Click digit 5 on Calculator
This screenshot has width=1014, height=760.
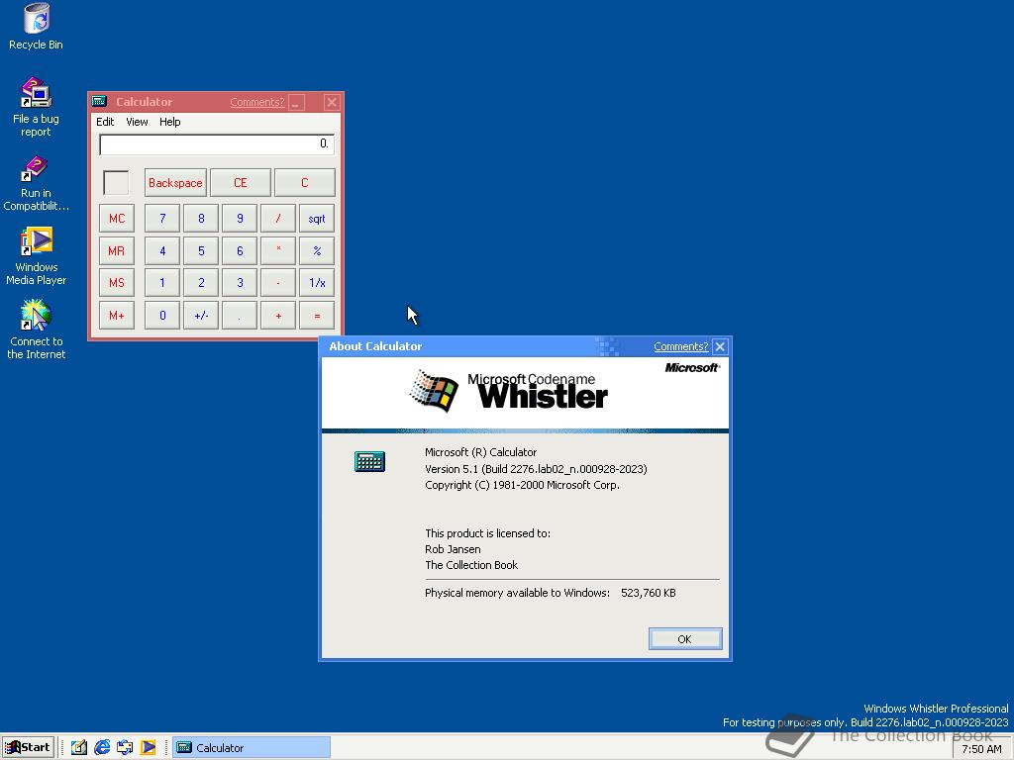(x=201, y=250)
